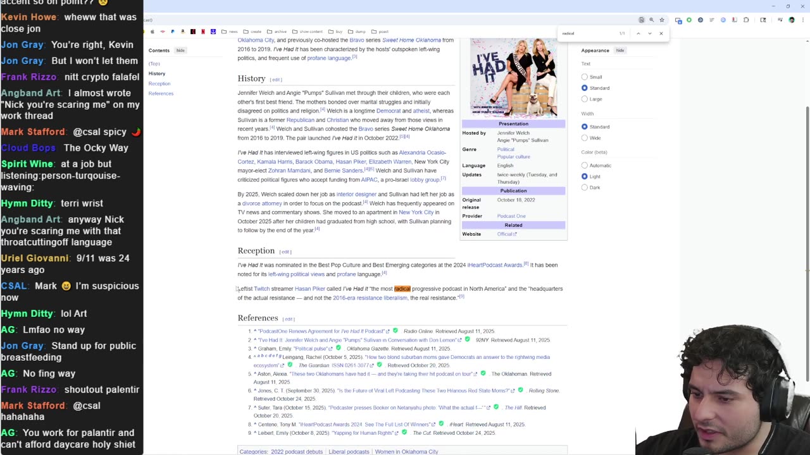This screenshot has width=810, height=455.
Task: Jump to History in contents
Action: 157,74
